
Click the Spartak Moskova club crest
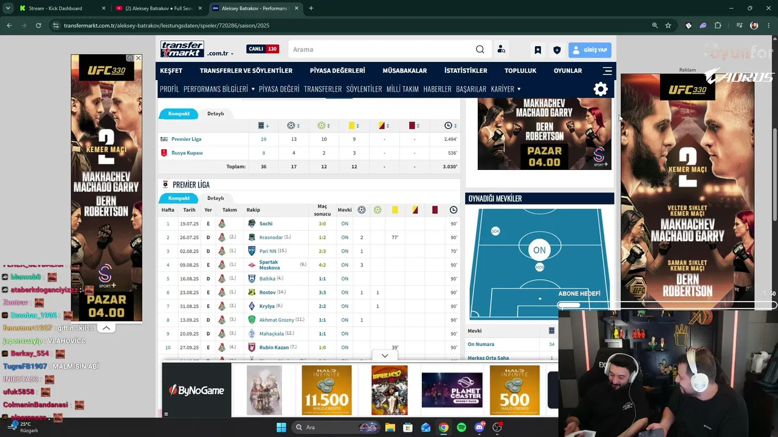252,265
